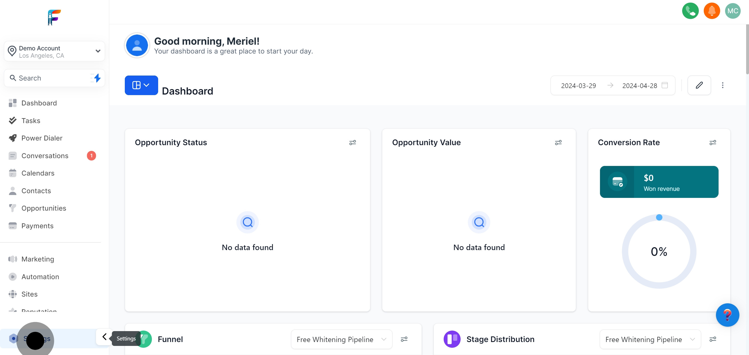Open Payments in the sidebar

[37, 226]
